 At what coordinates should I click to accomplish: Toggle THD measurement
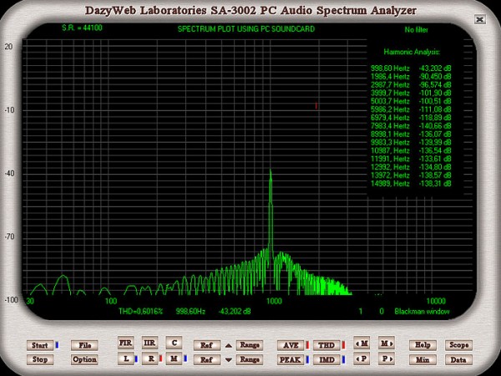326,344
